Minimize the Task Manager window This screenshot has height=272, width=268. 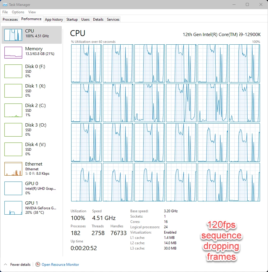pos(234,4)
